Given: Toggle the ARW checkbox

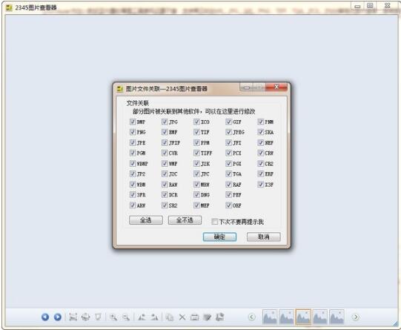Looking at the screenshot, I should (133, 205).
